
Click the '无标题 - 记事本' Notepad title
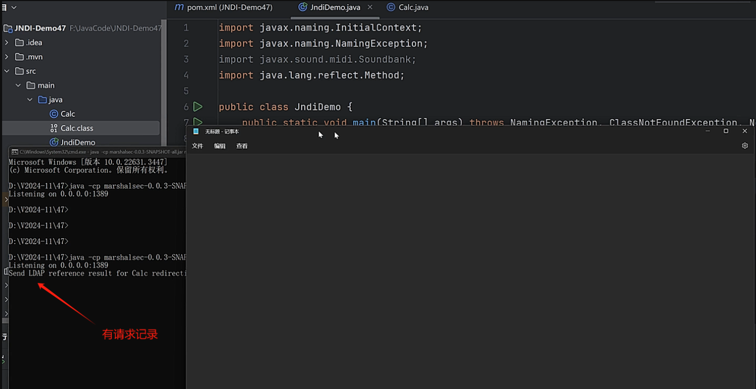(222, 131)
